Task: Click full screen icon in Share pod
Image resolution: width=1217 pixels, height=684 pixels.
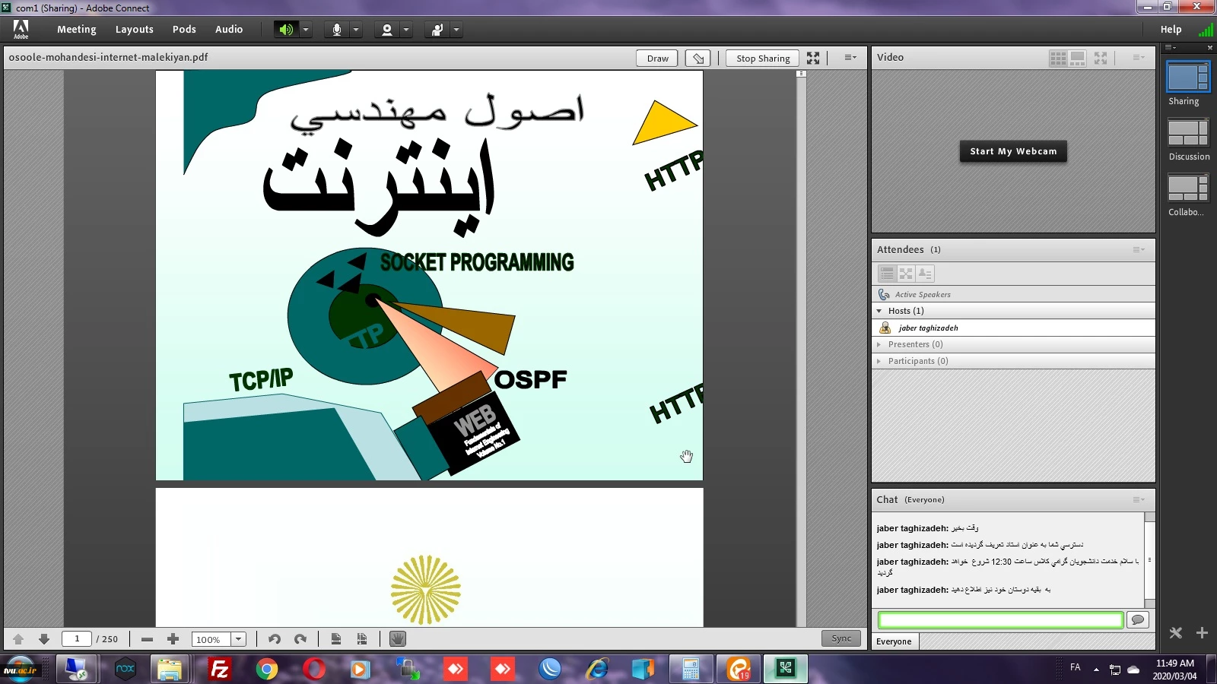Action: (813, 58)
